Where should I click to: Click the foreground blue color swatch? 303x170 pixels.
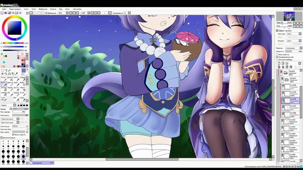tap(24, 70)
